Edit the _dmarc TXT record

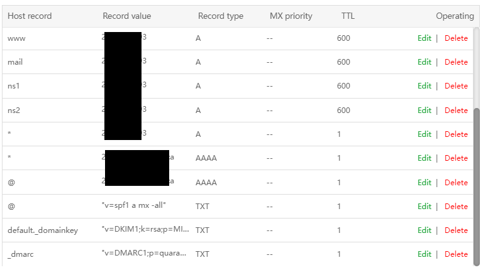click(424, 254)
